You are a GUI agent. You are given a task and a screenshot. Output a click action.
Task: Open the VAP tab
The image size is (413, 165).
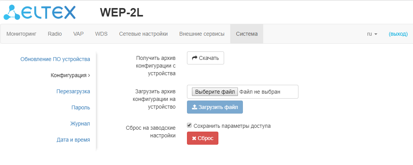(79, 34)
